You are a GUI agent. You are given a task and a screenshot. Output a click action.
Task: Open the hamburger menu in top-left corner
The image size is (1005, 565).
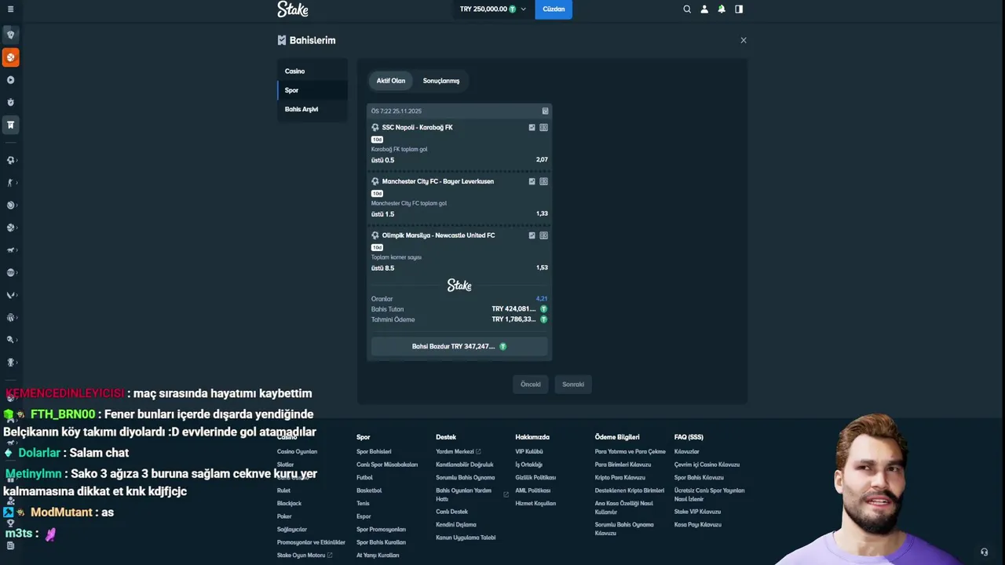10,9
